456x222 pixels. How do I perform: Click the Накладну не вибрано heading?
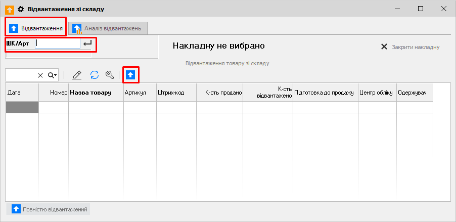tap(219, 46)
